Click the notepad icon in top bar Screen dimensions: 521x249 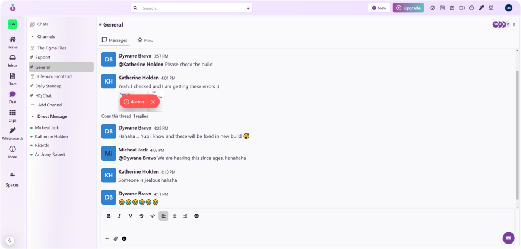click(452, 8)
